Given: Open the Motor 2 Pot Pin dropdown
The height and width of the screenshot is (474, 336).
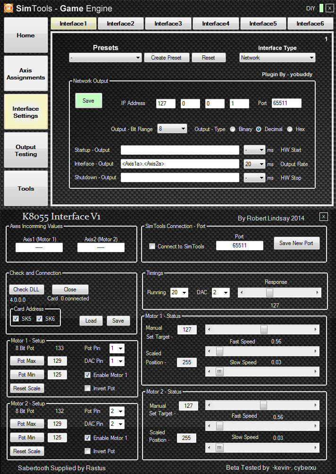Looking at the screenshot, I should 117,411.
